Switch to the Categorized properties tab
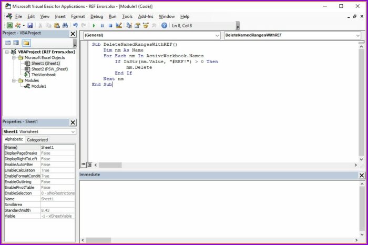The image size is (368, 245). pyautogui.click(x=37, y=140)
